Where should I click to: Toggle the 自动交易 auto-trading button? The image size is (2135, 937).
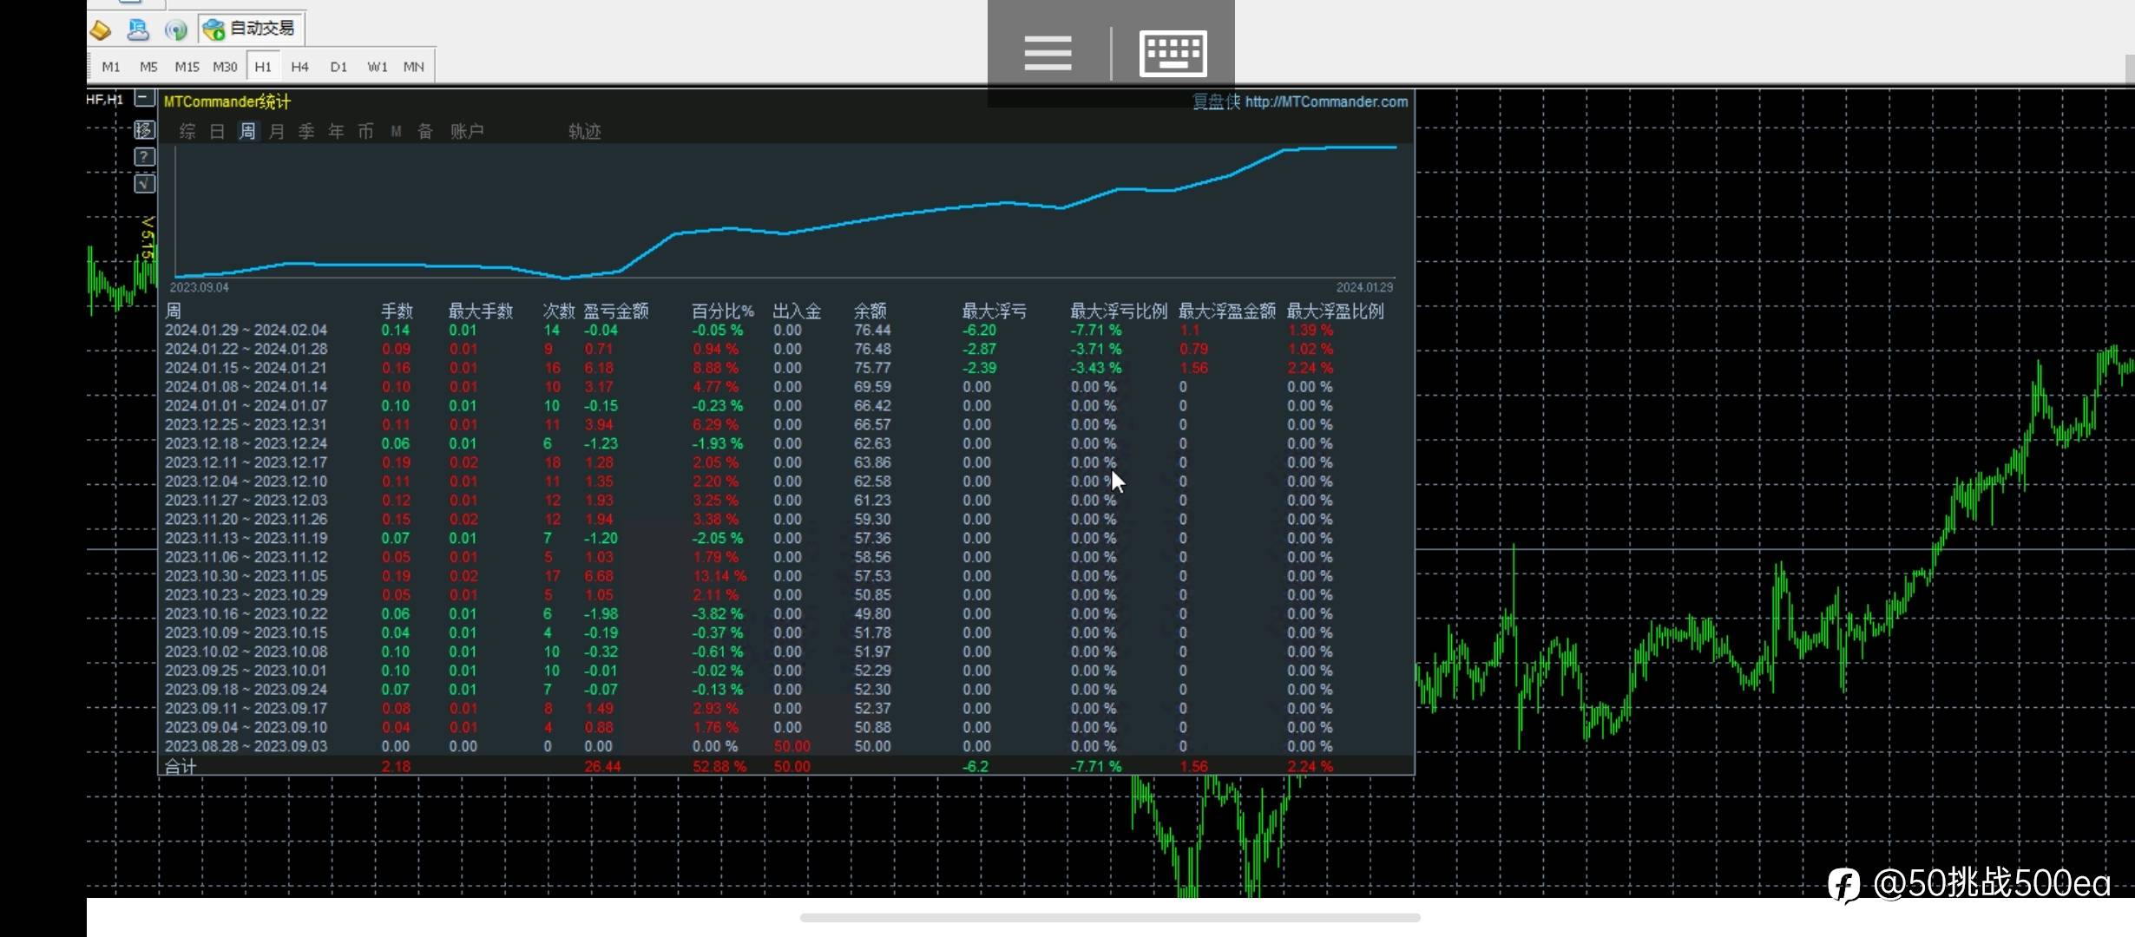pos(251,29)
